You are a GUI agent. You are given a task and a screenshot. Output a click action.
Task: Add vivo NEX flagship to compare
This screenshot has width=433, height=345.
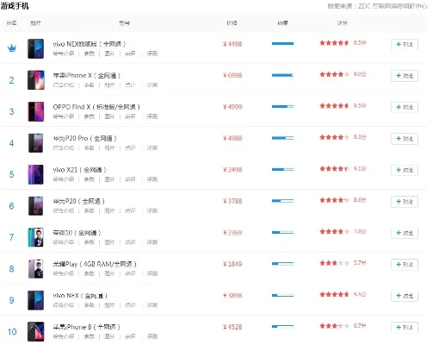[x=405, y=45]
